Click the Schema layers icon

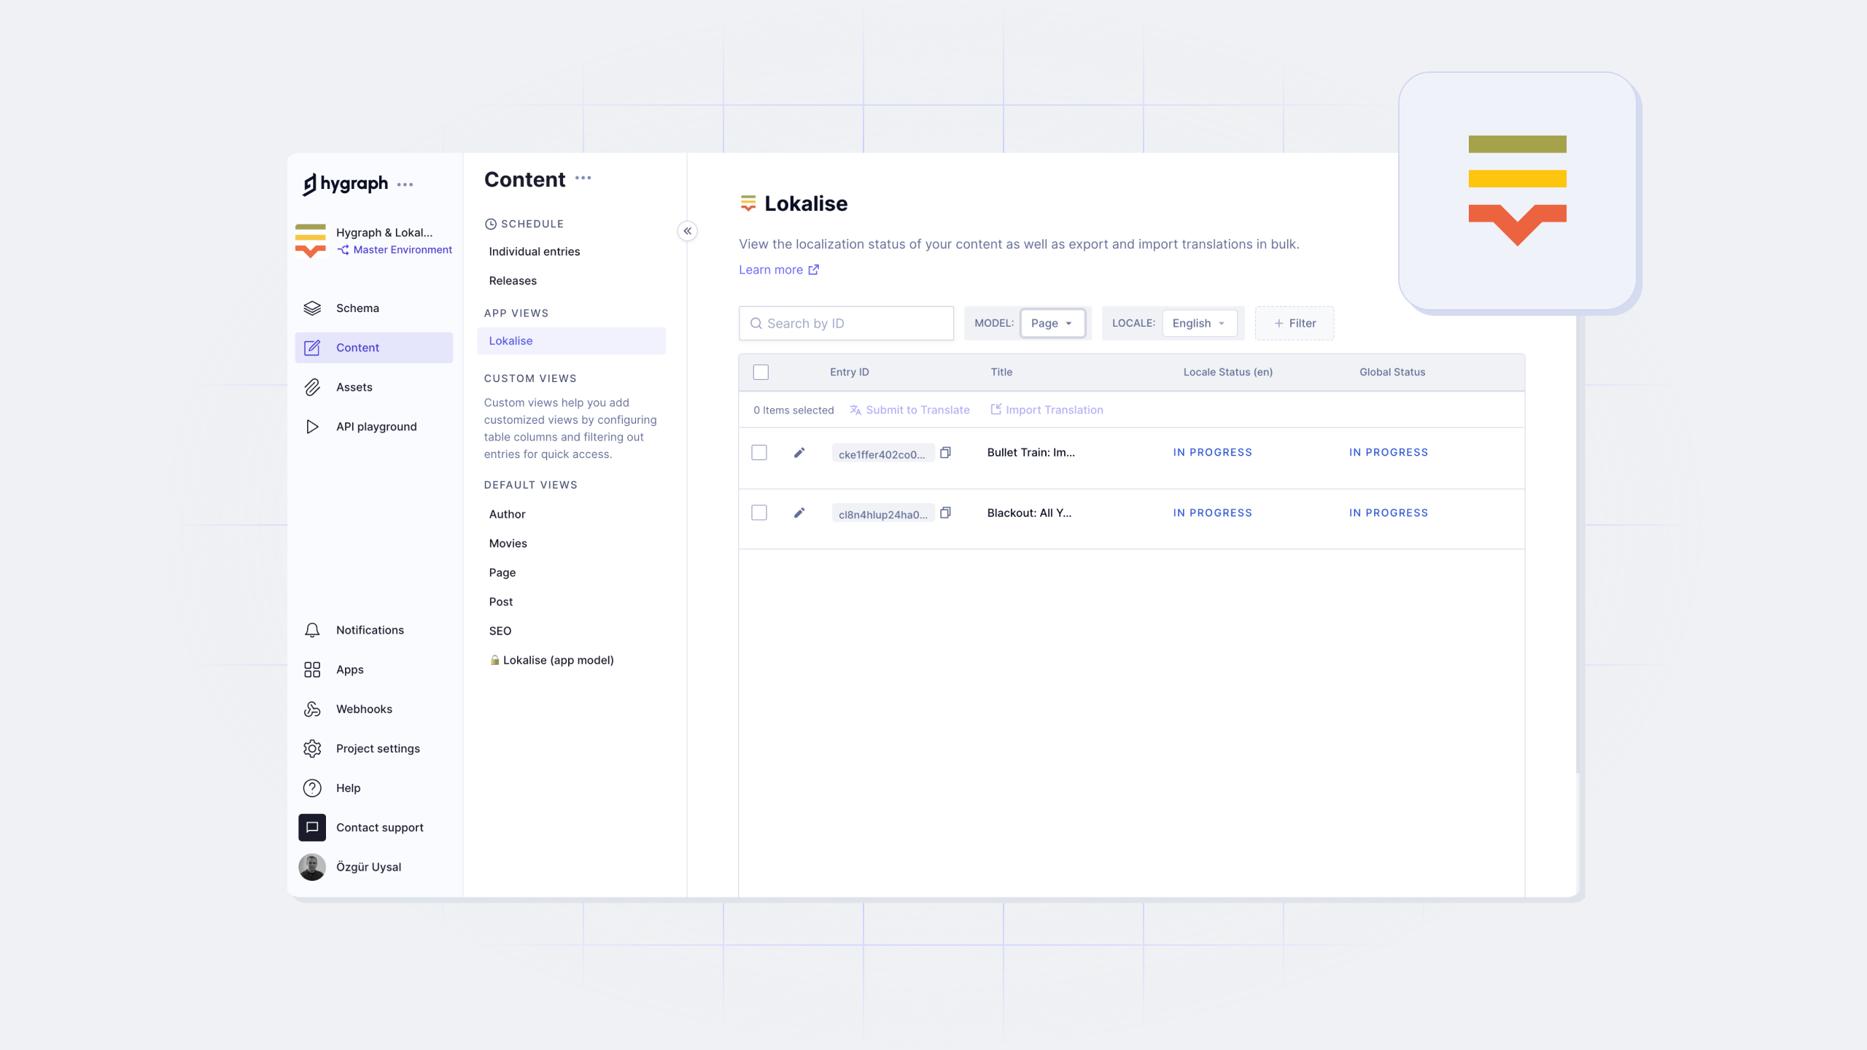(312, 308)
